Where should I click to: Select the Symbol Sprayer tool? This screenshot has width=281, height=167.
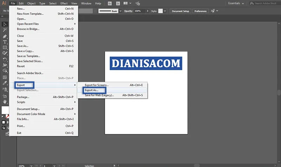[x=5, y=89]
